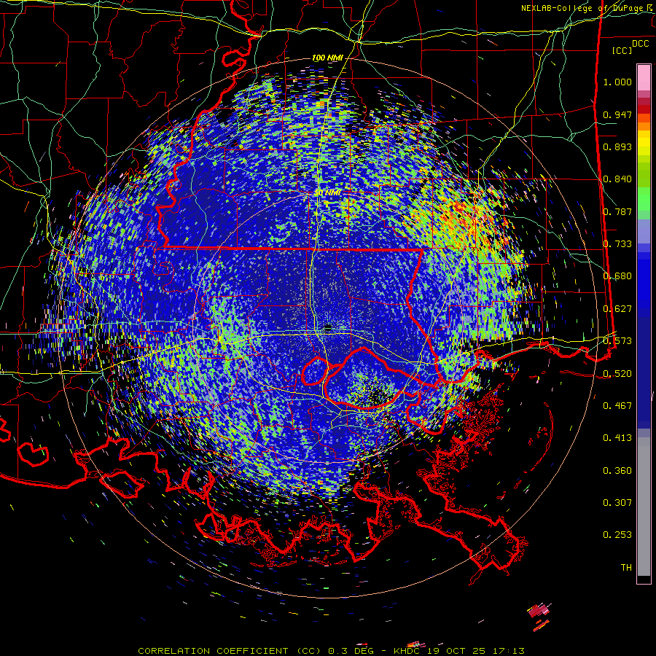This screenshot has width=656, height=656.
Task: Click the radar site marker at map center
Action: (x=328, y=327)
